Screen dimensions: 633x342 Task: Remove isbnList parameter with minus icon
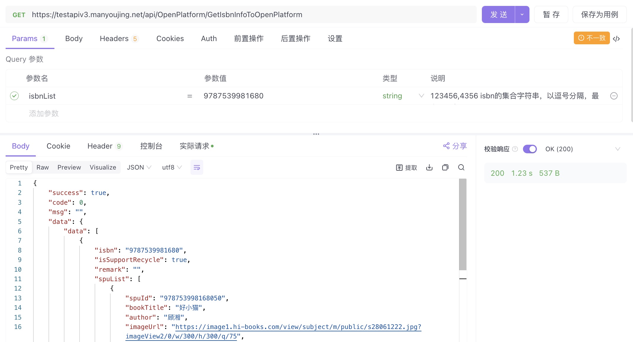click(614, 96)
